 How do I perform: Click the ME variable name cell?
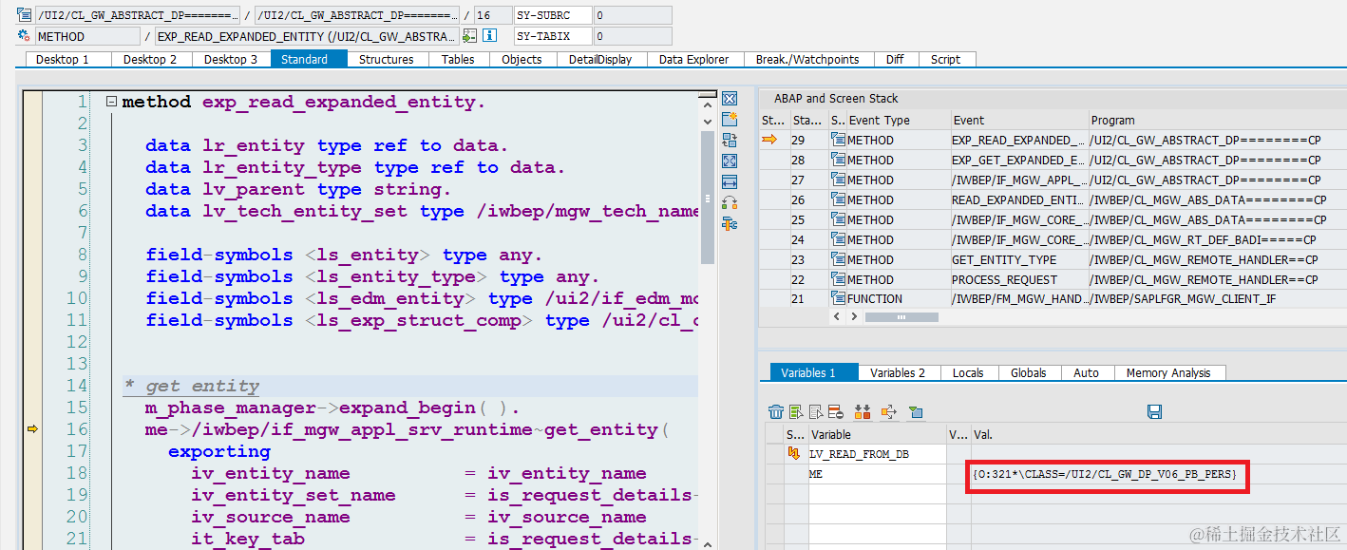[877, 473]
